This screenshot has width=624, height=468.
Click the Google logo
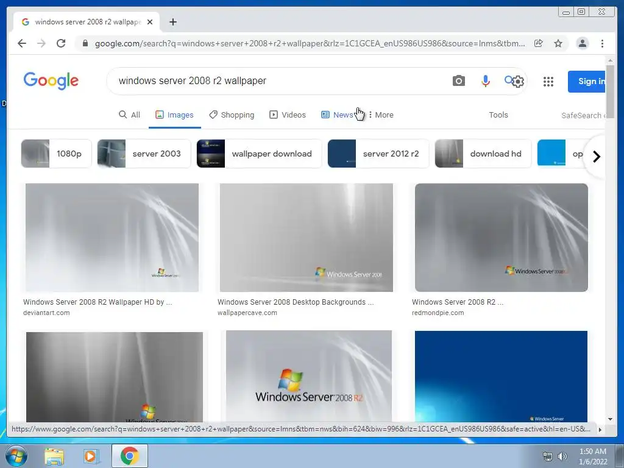point(51,81)
